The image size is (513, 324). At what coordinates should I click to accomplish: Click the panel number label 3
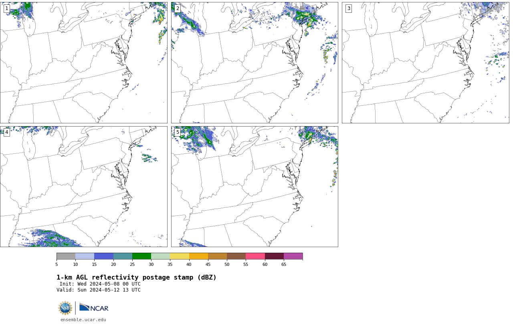[348, 8]
